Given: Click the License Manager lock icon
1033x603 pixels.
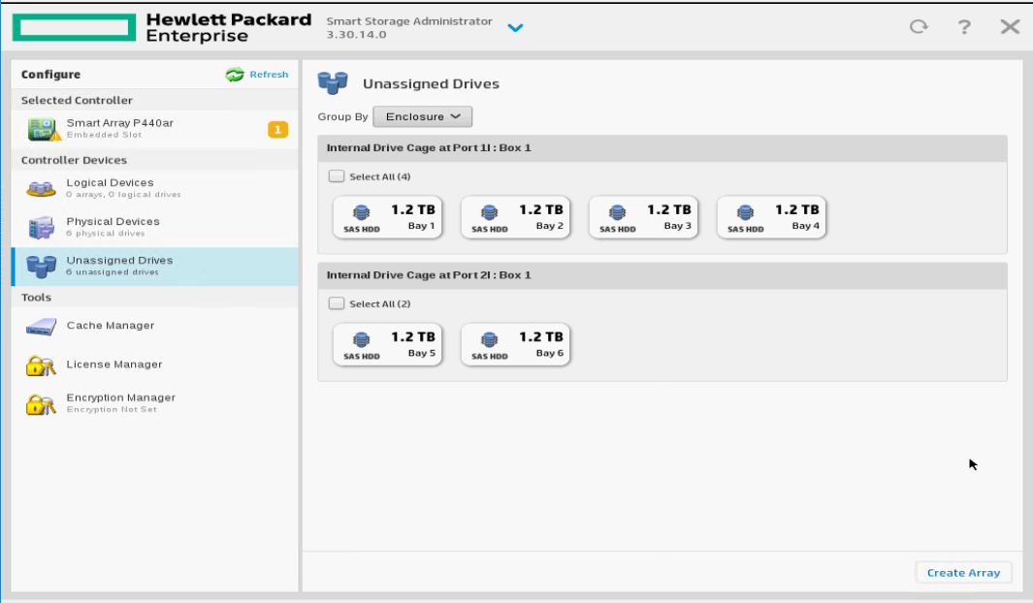Looking at the screenshot, I should [40, 365].
